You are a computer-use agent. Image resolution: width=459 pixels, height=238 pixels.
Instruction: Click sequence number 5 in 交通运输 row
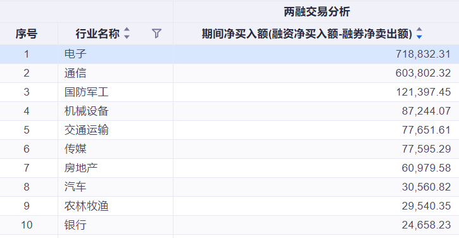(27, 130)
